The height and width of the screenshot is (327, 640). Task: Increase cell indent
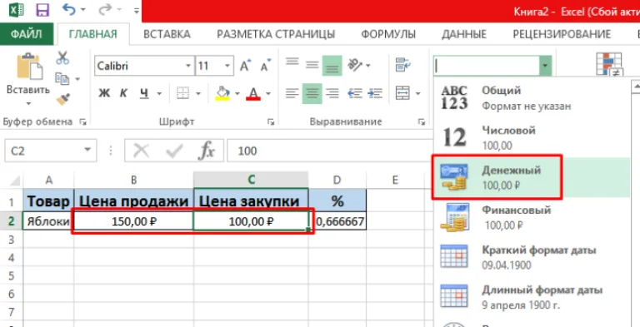pos(375,93)
